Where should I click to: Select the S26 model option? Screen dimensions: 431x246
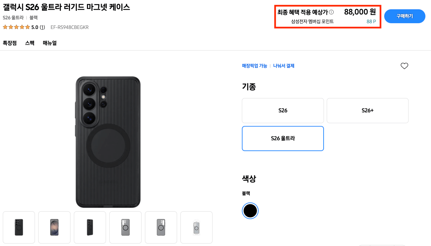[x=283, y=110]
